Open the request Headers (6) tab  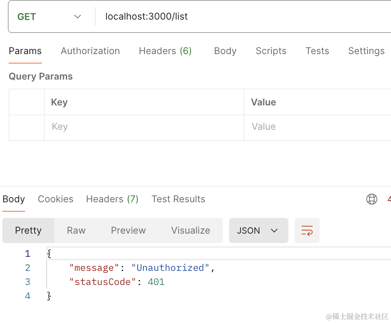(x=165, y=51)
